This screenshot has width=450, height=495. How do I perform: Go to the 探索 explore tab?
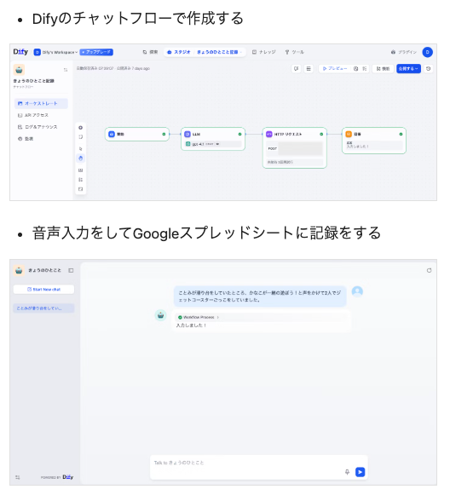coord(150,52)
